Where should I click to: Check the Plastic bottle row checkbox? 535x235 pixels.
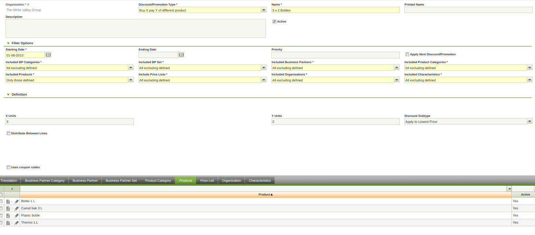pyautogui.click(x=1, y=216)
